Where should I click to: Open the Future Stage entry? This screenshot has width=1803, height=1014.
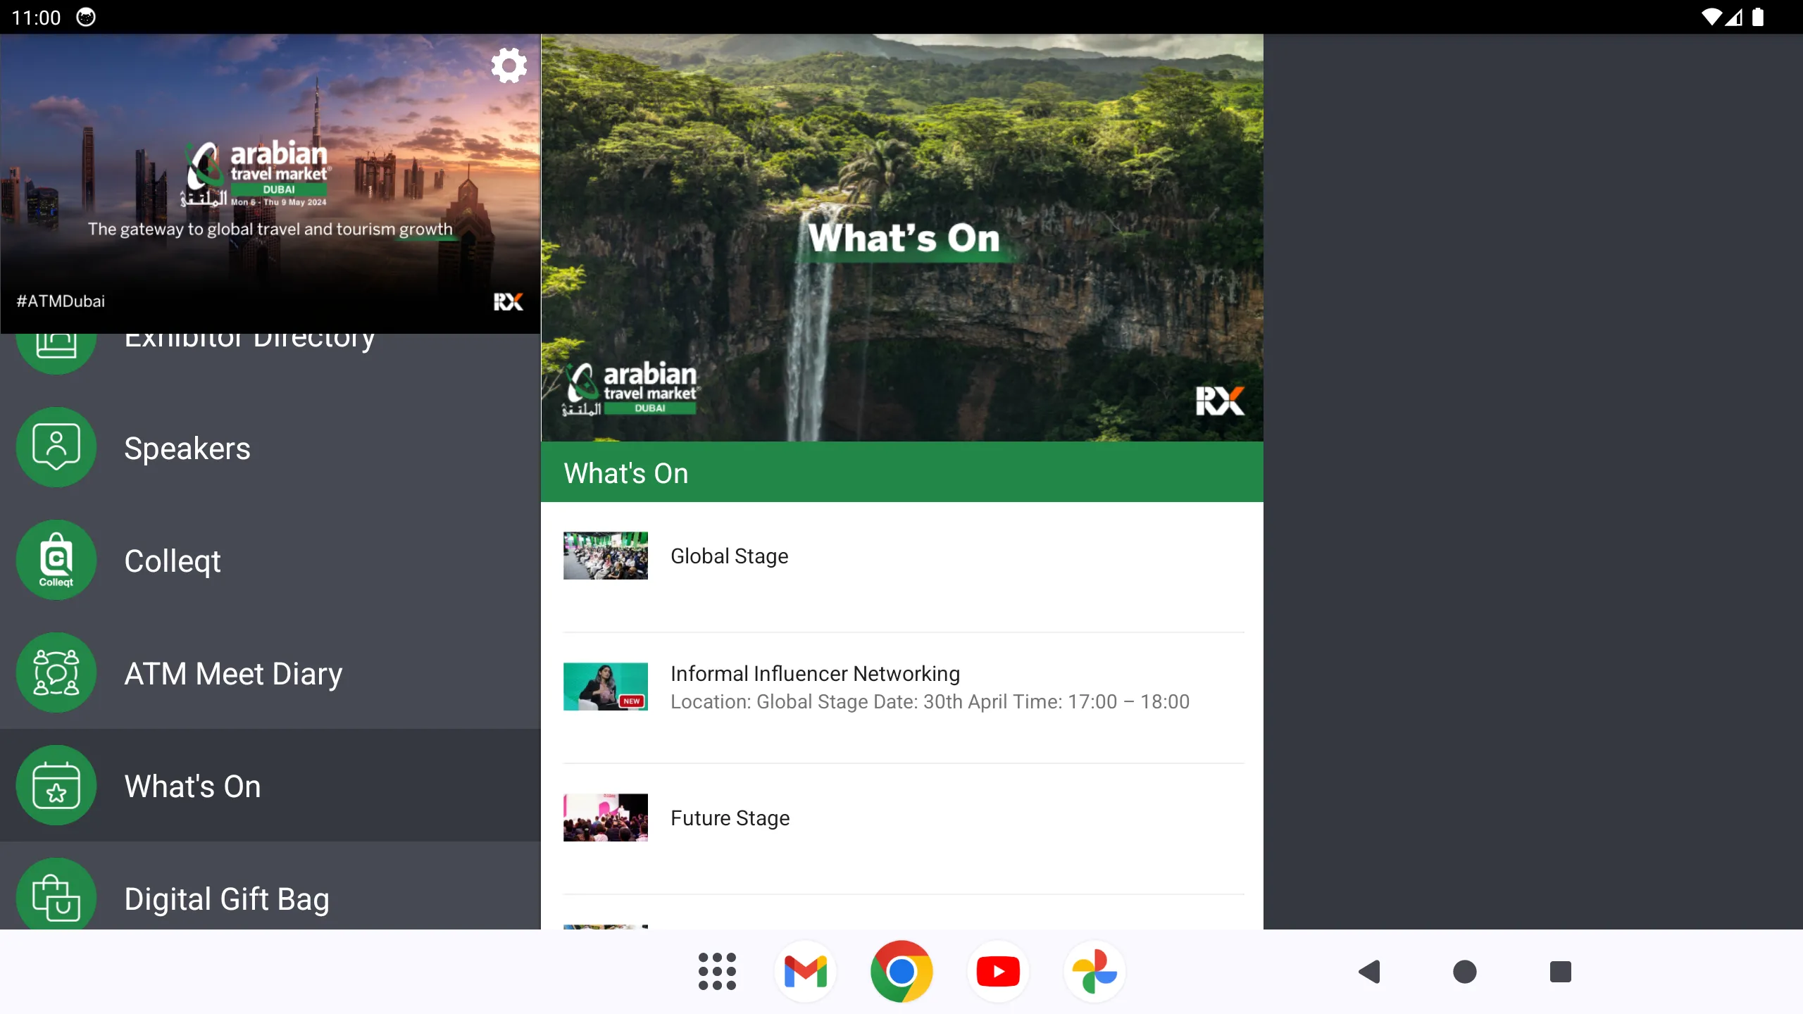point(904,829)
